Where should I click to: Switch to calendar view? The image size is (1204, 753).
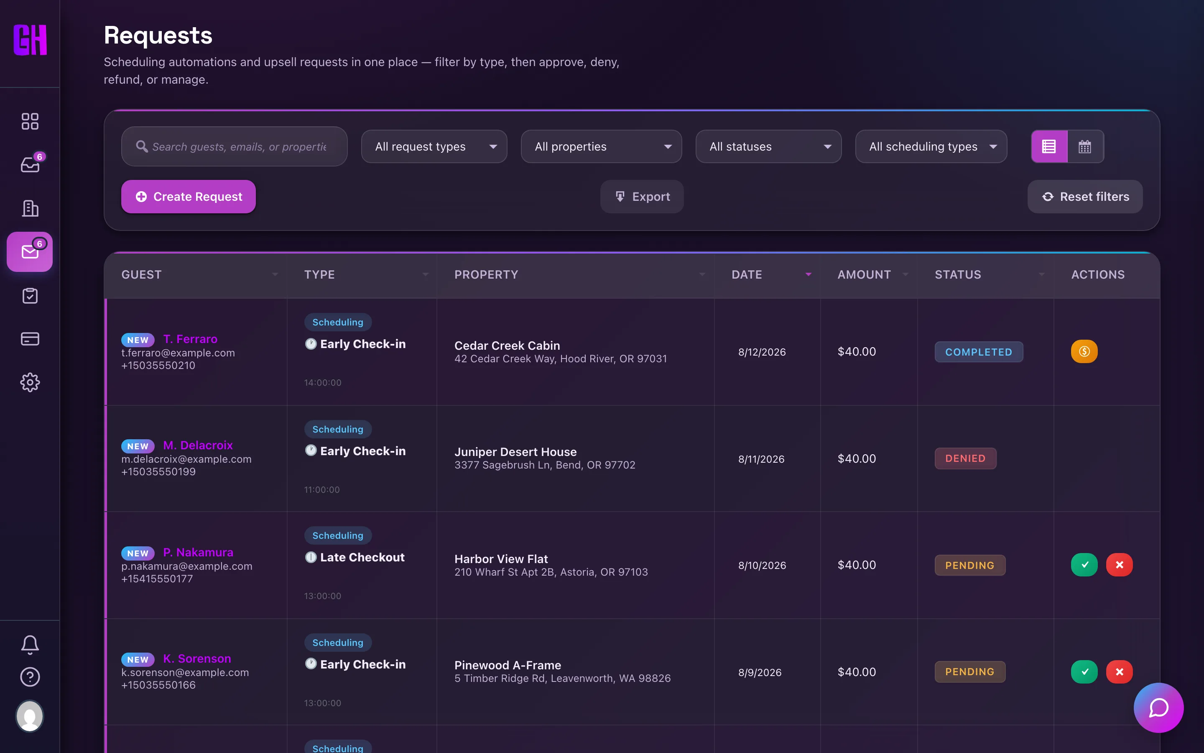1085,146
